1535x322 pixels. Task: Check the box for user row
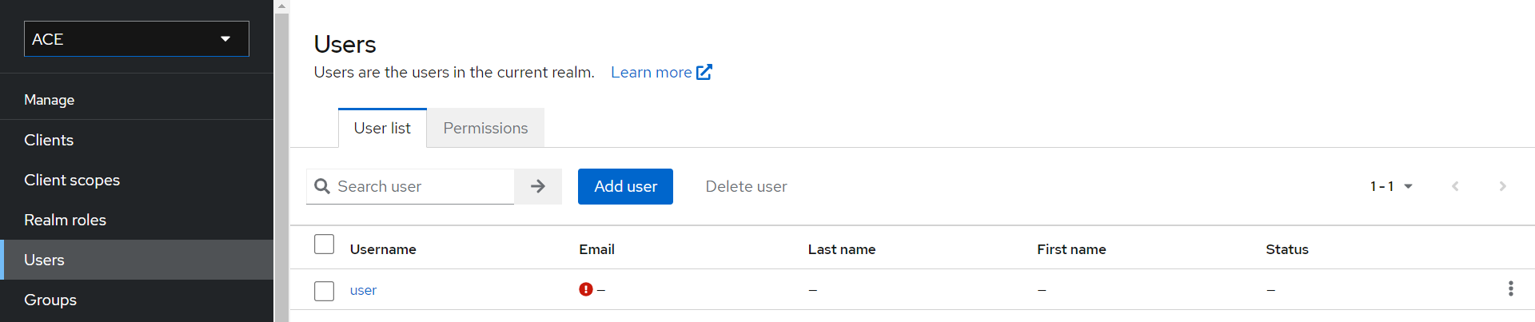324,291
